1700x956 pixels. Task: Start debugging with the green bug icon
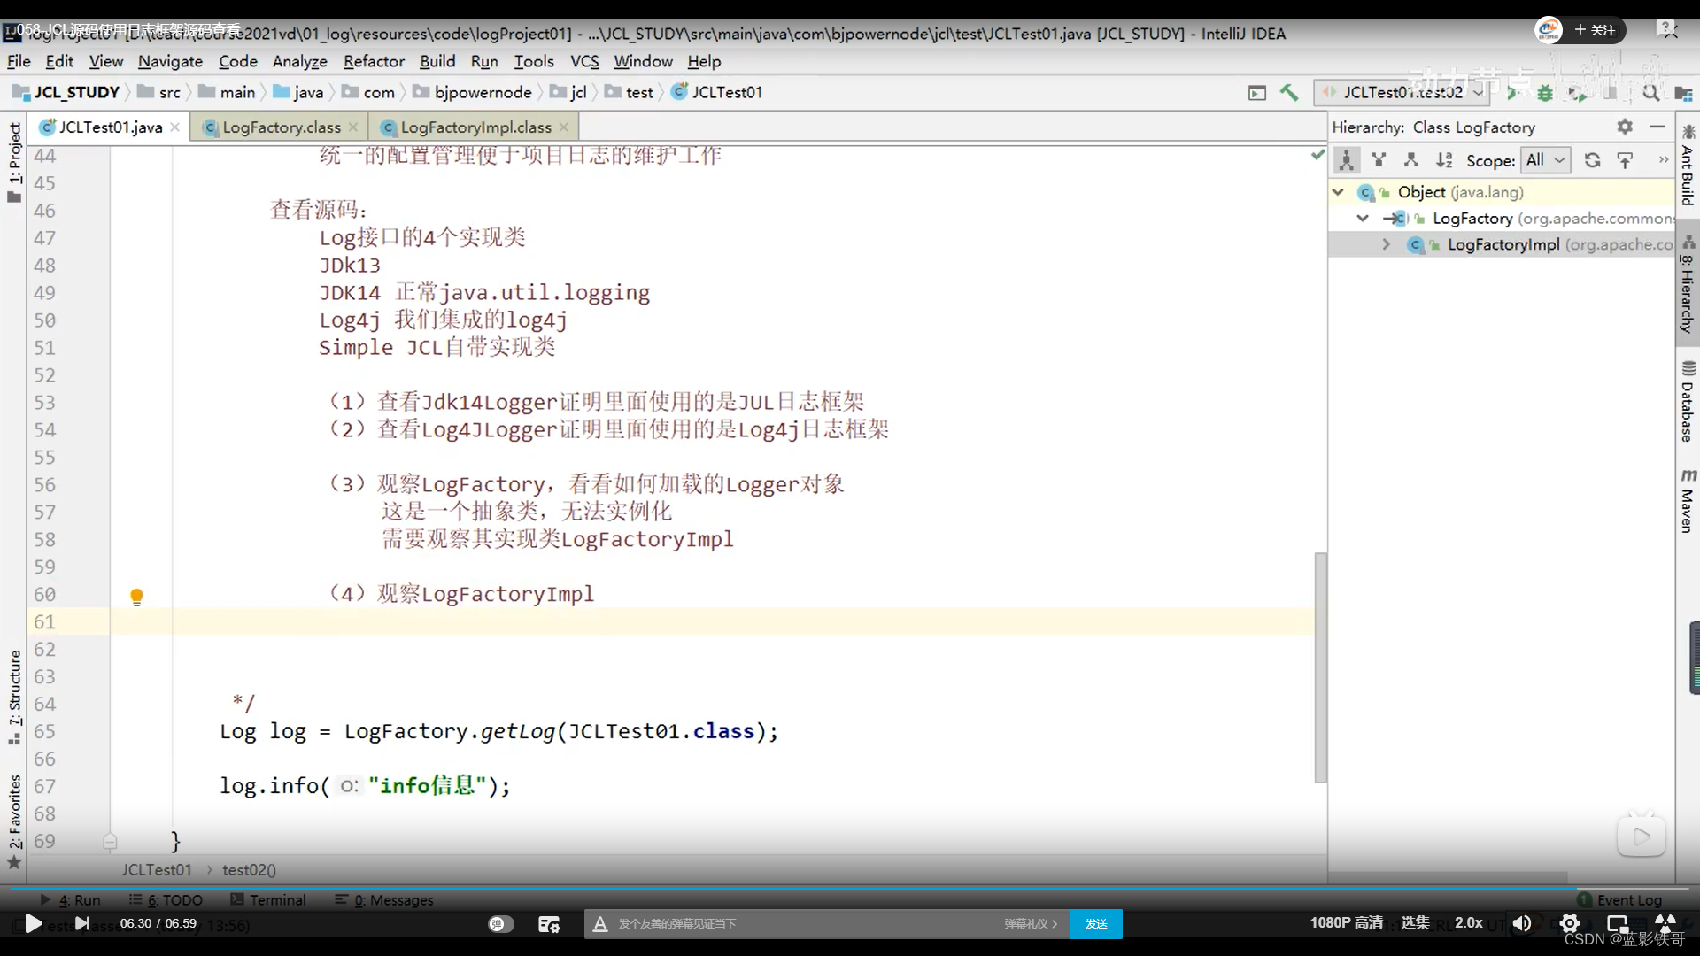click(x=1545, y=92)
